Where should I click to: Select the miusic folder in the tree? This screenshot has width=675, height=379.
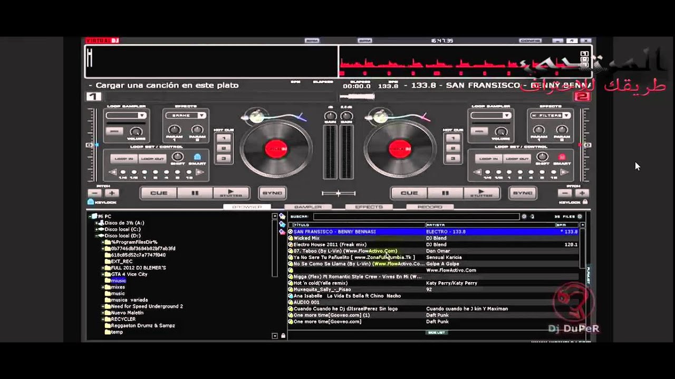pos(119,281)
